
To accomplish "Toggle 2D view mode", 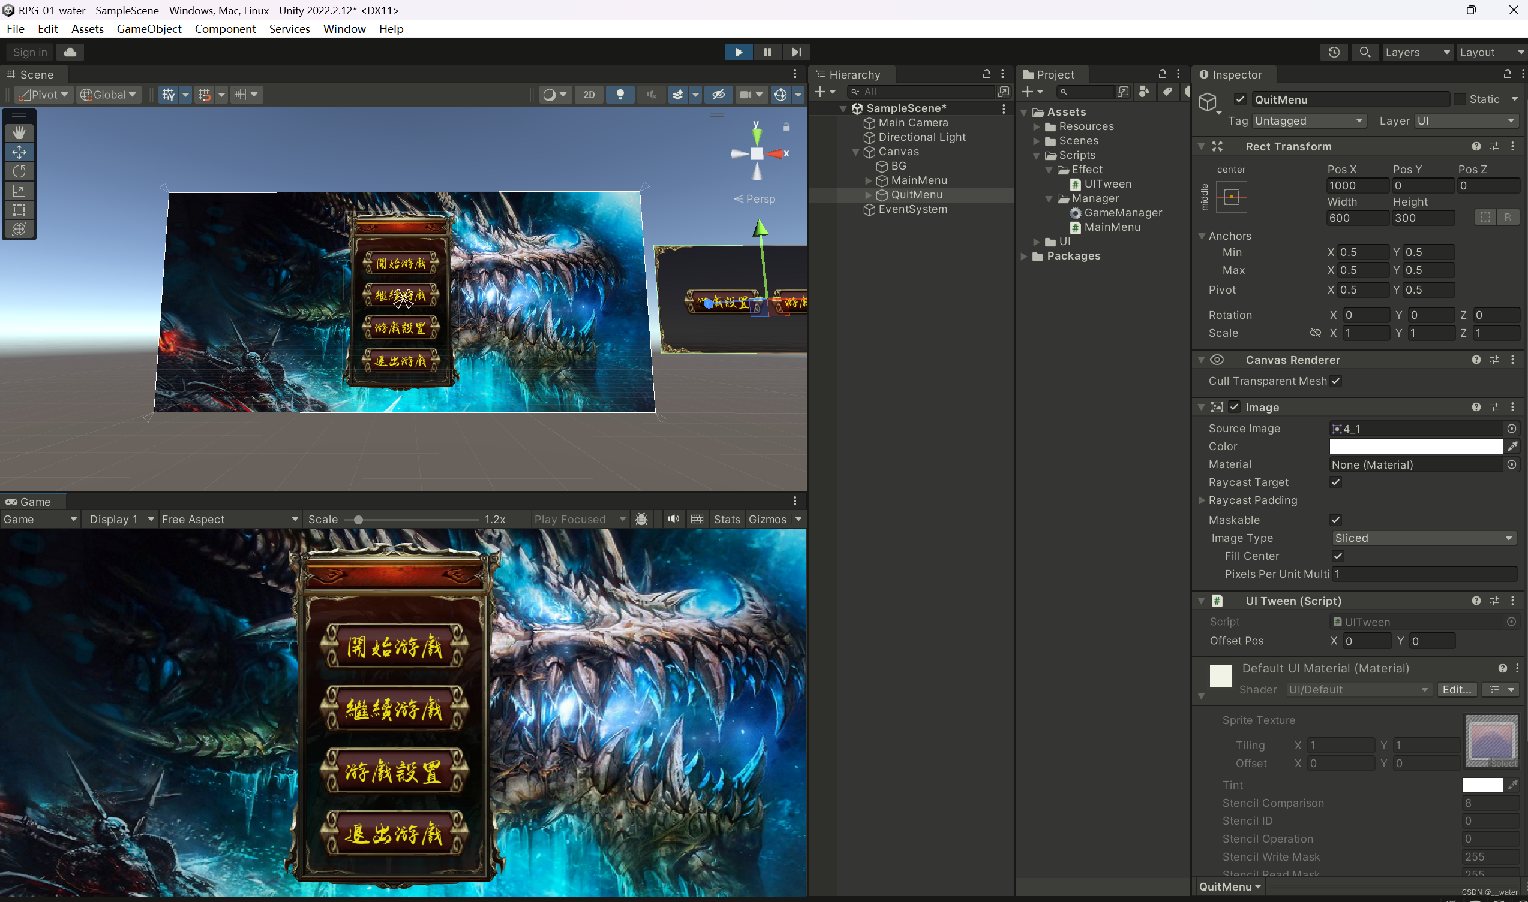I will 588,95.
